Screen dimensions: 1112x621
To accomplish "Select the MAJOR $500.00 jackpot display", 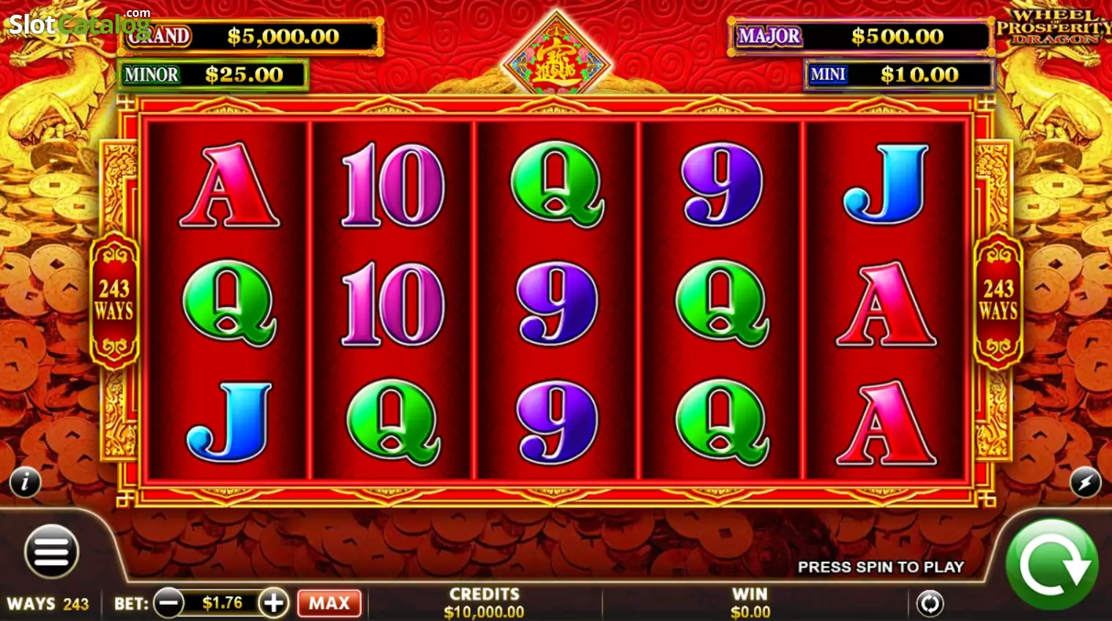I will [x=860, y=36].
